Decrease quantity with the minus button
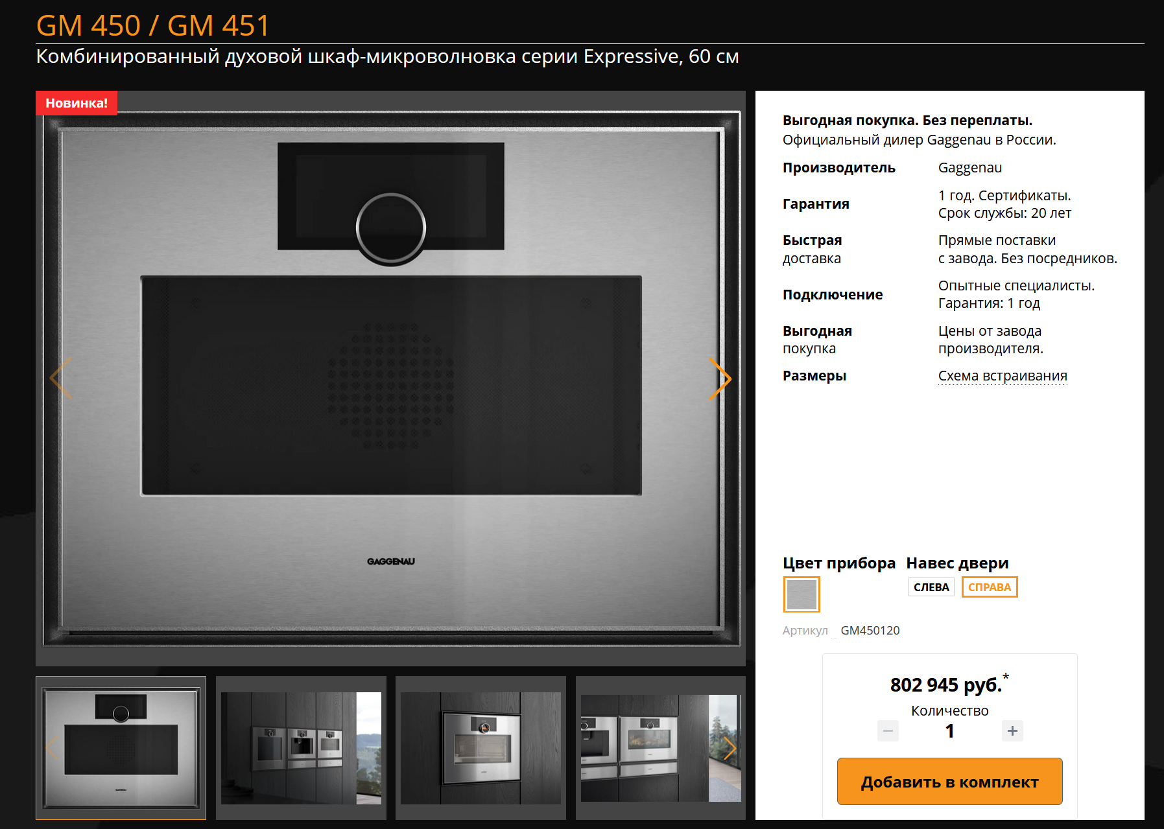The image size is (1164, 829). pos(888,731)
